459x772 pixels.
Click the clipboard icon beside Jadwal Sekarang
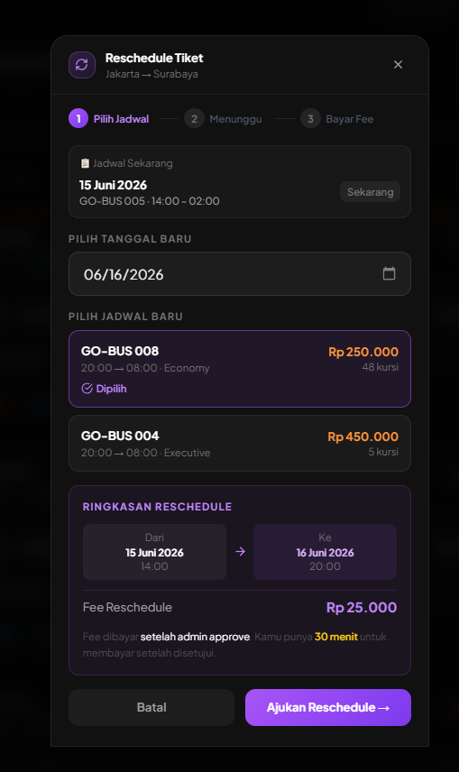[85, 163]
